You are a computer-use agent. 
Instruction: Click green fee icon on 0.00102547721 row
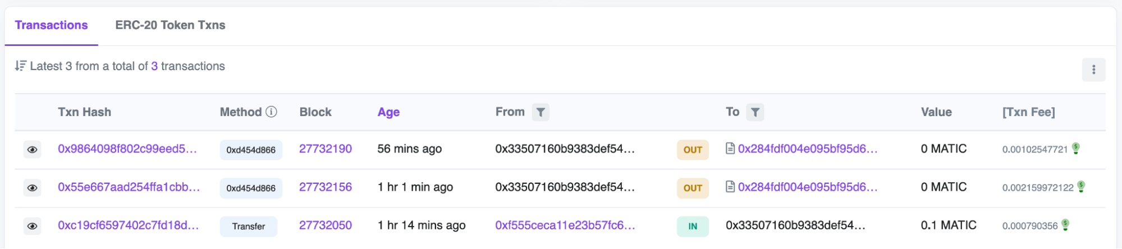click(x=1076, y=148)
